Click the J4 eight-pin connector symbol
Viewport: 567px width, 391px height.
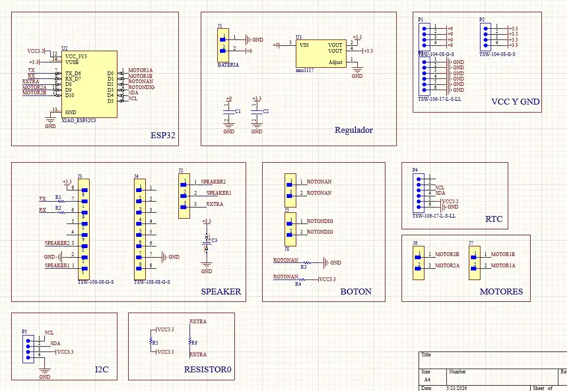tap(140, 229)
